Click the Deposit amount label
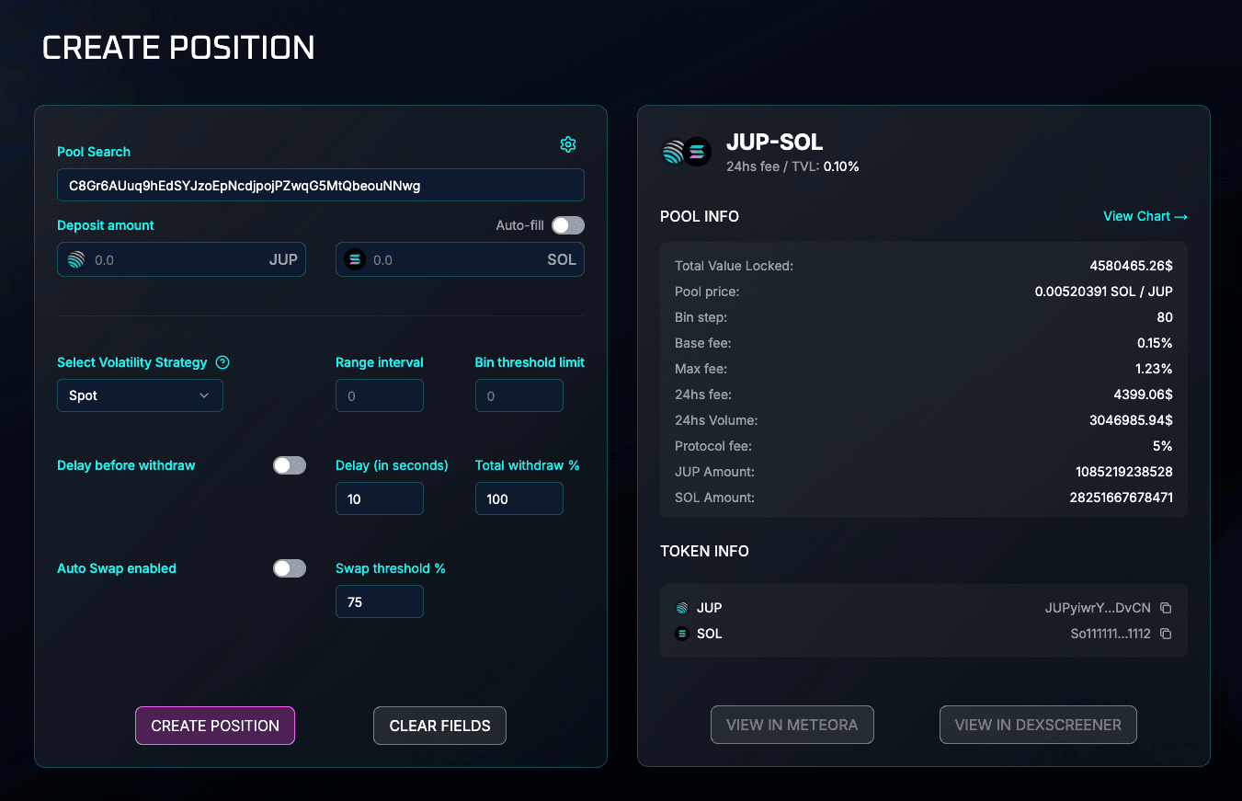The height and width of the screenshot is (801, 1242). 106,225
